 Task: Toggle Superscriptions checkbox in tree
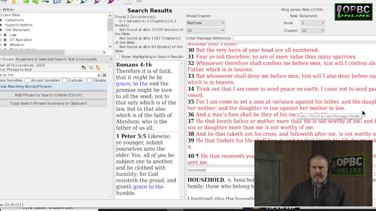coord(1,25)
